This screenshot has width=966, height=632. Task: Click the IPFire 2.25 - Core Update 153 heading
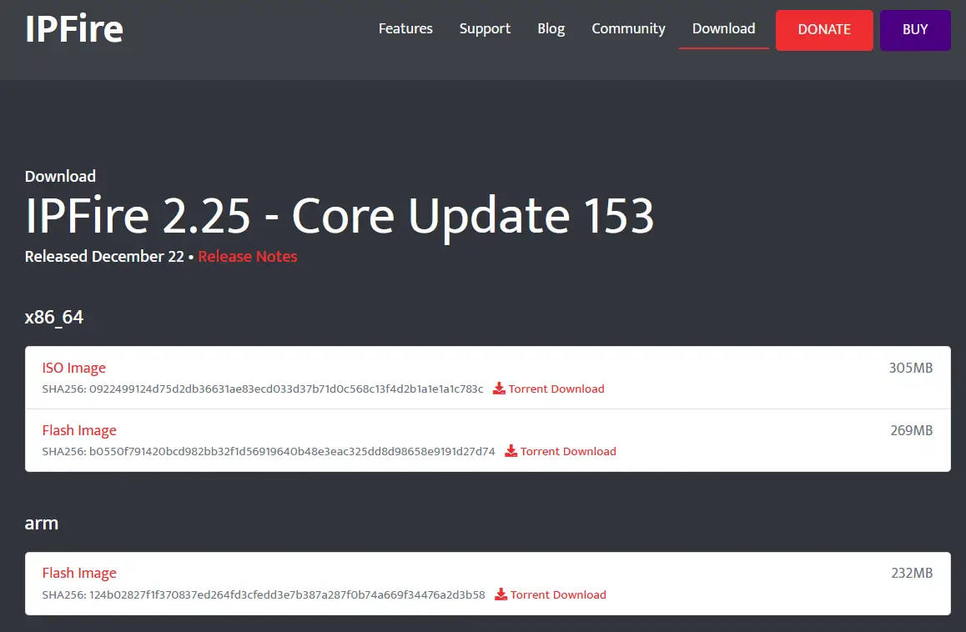pos(340,216)
